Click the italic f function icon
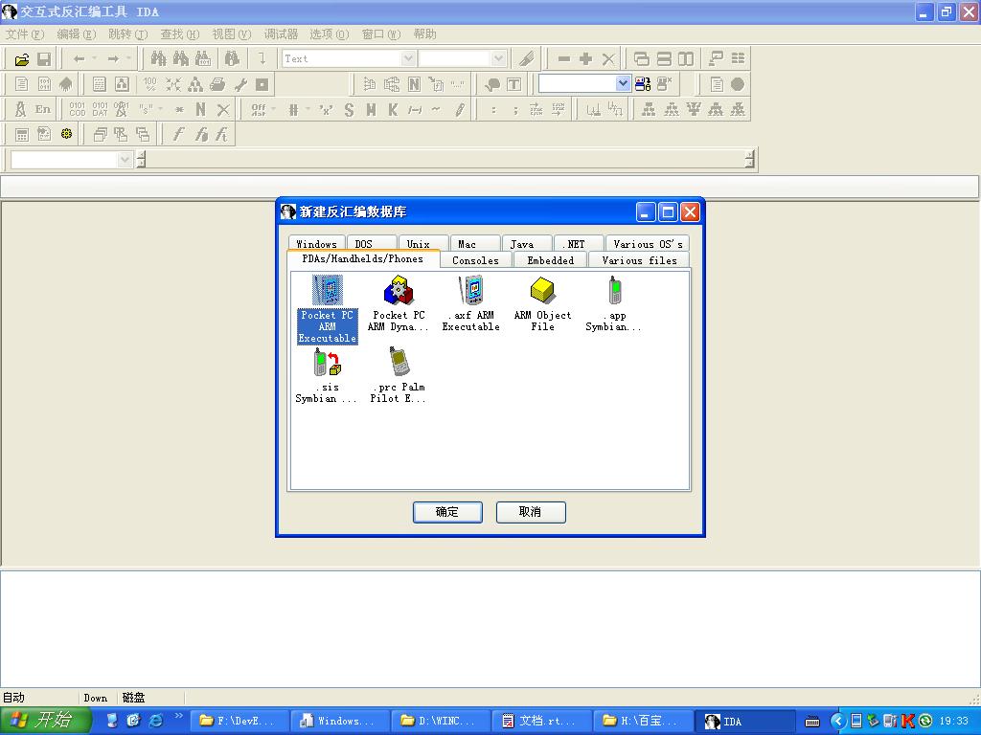 click(x=179, y=134)
